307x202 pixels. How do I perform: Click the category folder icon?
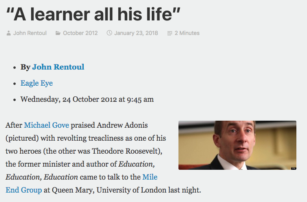58,33
